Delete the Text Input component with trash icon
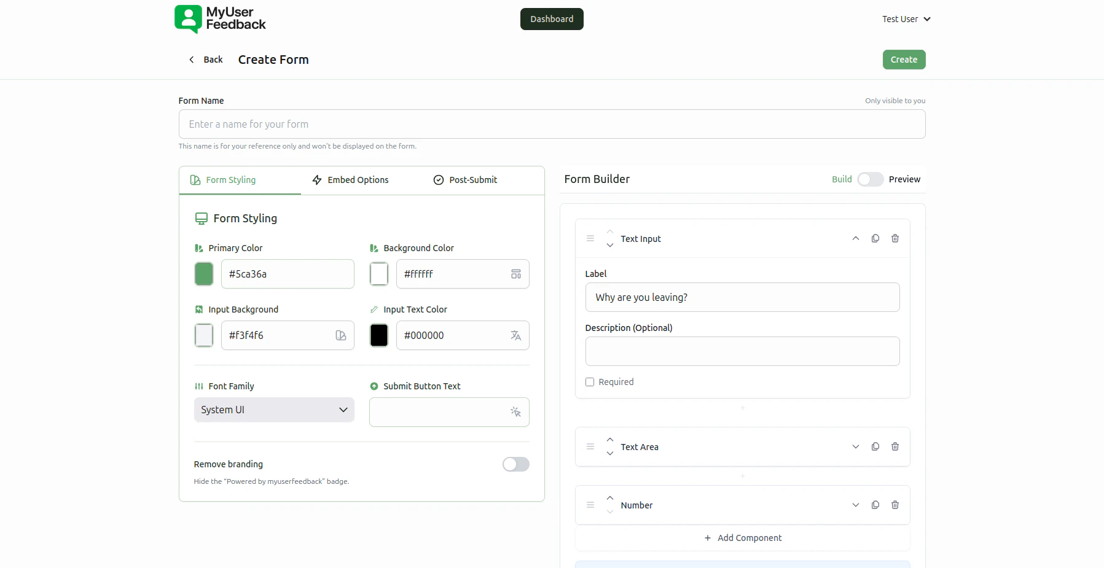 point(895,238)
